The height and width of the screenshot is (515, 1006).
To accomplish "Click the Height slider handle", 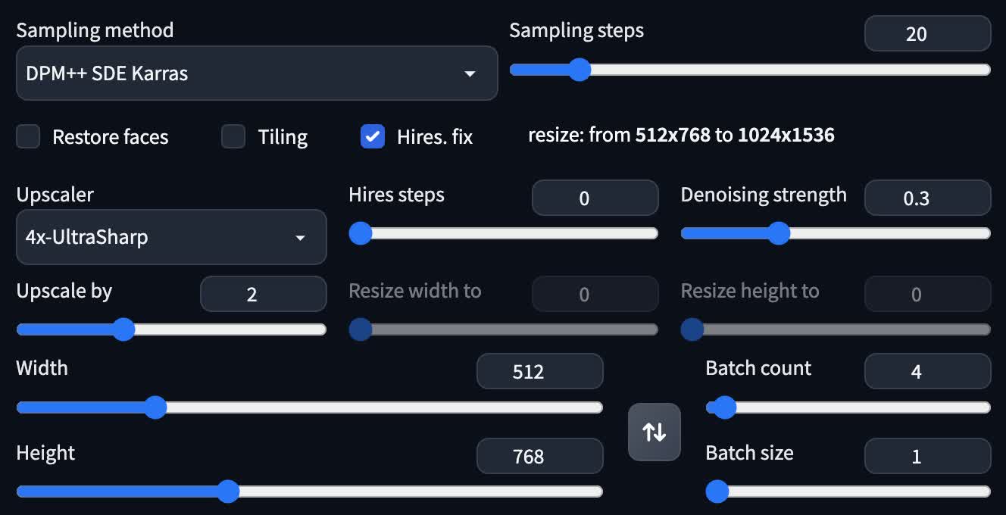I will tap(228, 492).
